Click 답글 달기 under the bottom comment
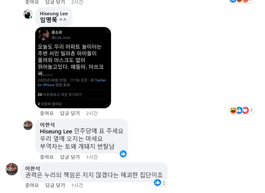Image resolution: width=265 pixels, height=193 pixels. tap(55, 185)
